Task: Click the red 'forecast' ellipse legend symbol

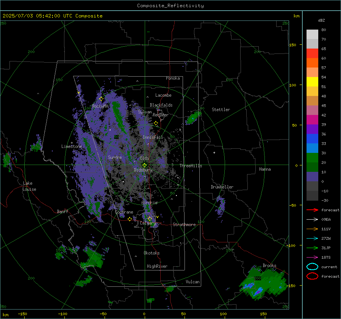Action: tap(312, 276)
